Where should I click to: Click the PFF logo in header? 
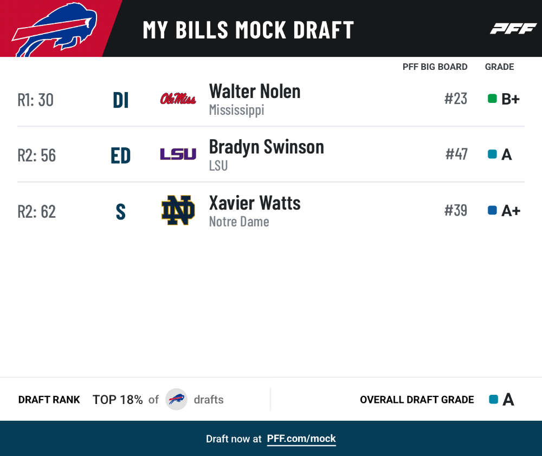pyautogui.click(x=513, y=29)
